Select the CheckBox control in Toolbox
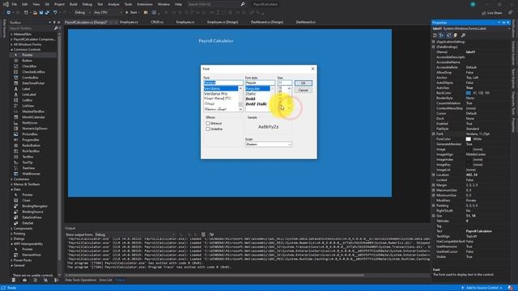Viewport: 518px width, 291px height. [x=29, y=66]
